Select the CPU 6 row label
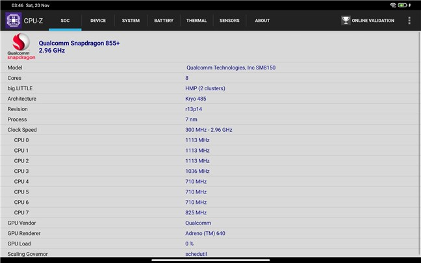The width and height of the screenshot is (421, 263). click(21, 203)
